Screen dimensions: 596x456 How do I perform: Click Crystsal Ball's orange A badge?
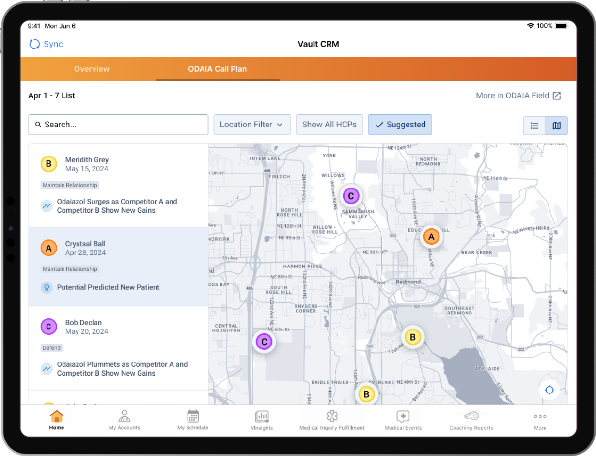click(48, 248)
